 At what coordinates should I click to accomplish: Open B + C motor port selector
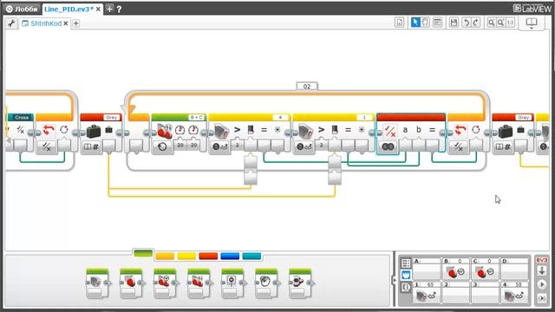(197, 117)
